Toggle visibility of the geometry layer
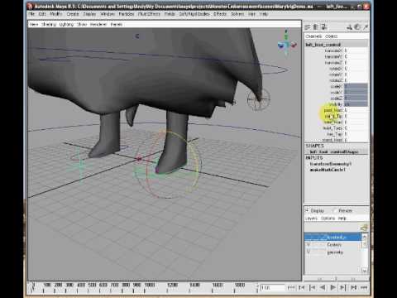Screen dimensions: 397x298 [x=309, y=252]
